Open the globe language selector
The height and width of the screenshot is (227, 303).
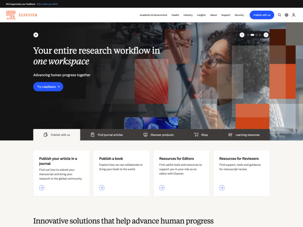coord(287,15)
